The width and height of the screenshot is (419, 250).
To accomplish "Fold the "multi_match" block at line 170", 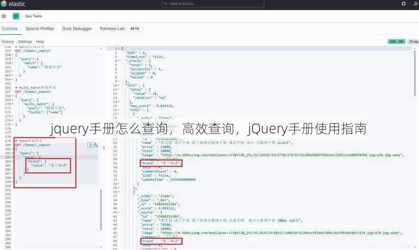I will tap(13, 104).
